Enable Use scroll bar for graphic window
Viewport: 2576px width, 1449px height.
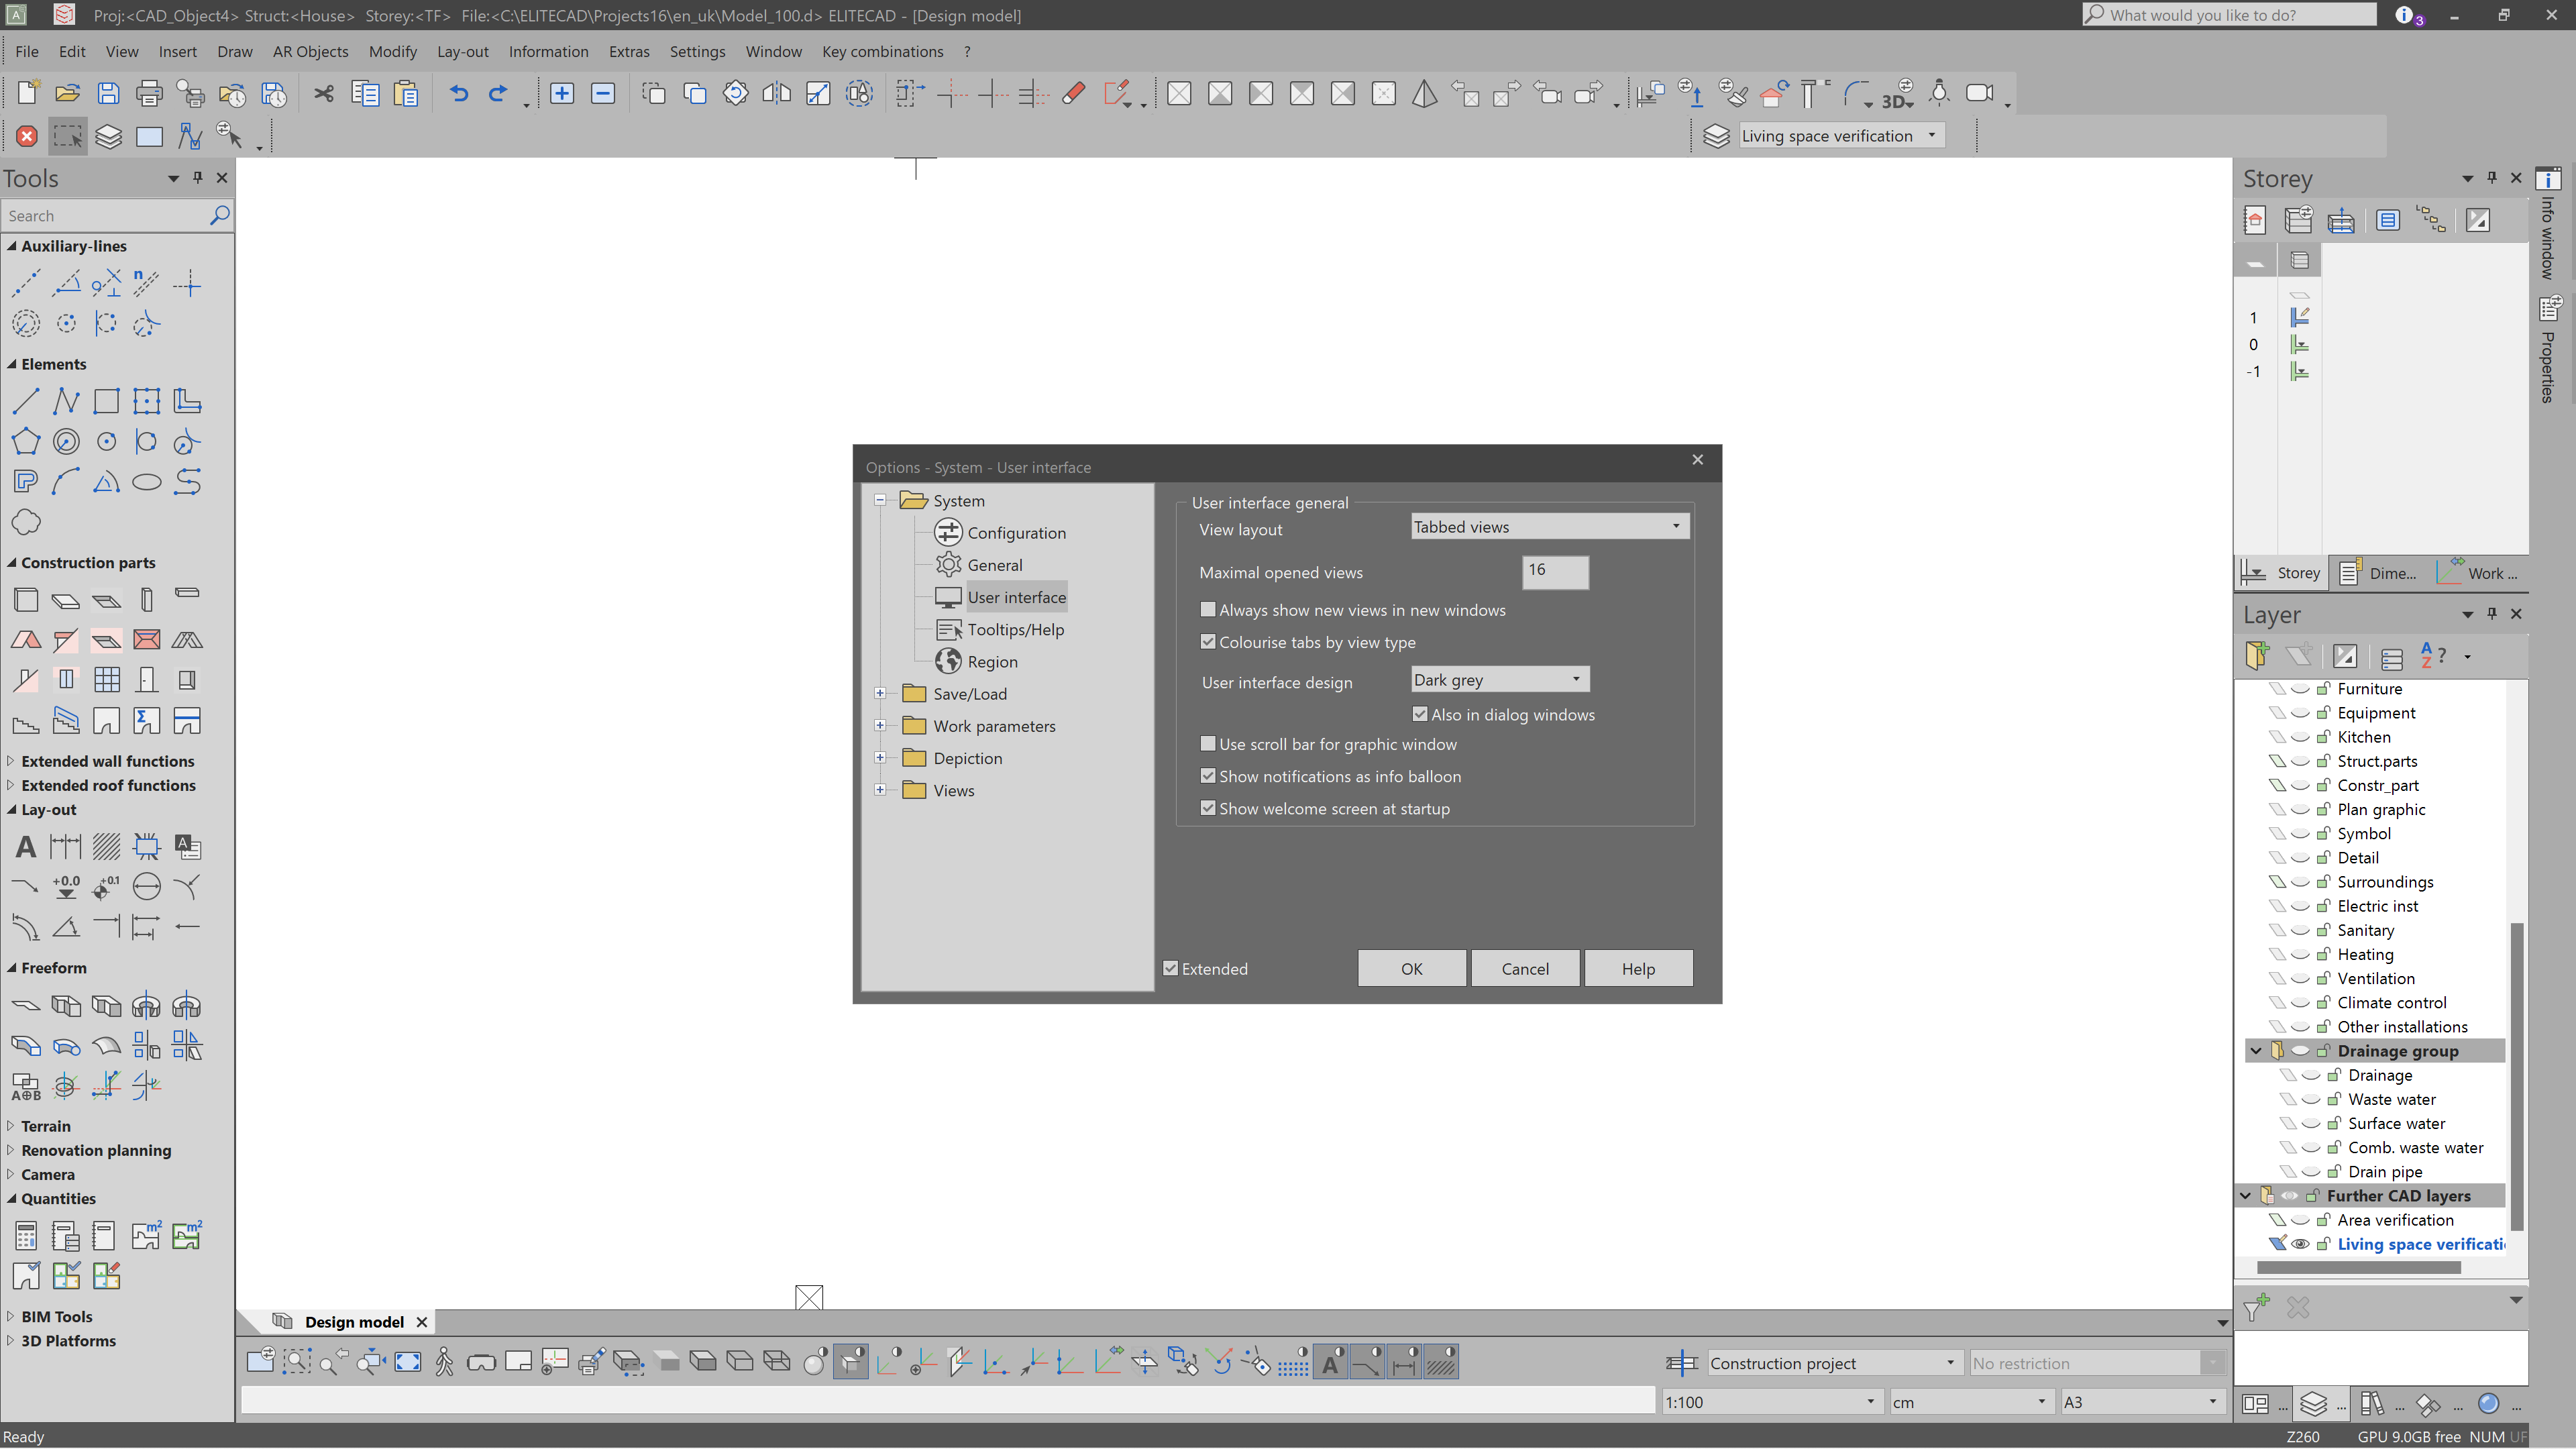pos(1208,743)
